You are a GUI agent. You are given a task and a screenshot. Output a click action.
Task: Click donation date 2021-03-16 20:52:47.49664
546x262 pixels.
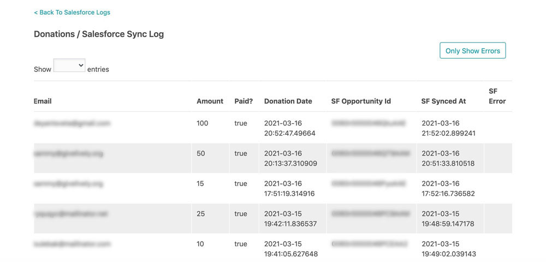point(290,128)
